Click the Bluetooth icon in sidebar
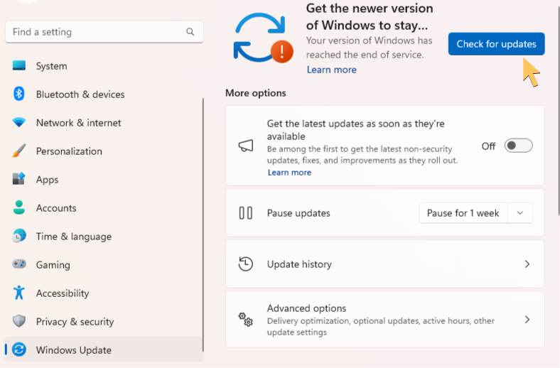The height and width of the screenshot is (368, 560). (19, 94)
